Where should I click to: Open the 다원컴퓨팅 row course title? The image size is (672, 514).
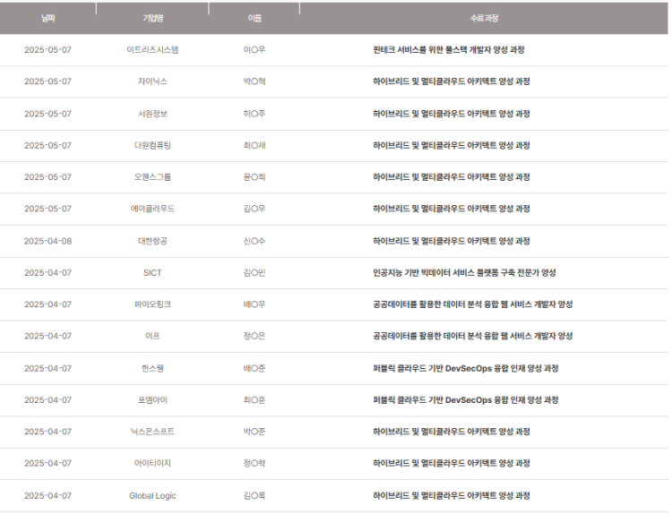tap(452, 145)
